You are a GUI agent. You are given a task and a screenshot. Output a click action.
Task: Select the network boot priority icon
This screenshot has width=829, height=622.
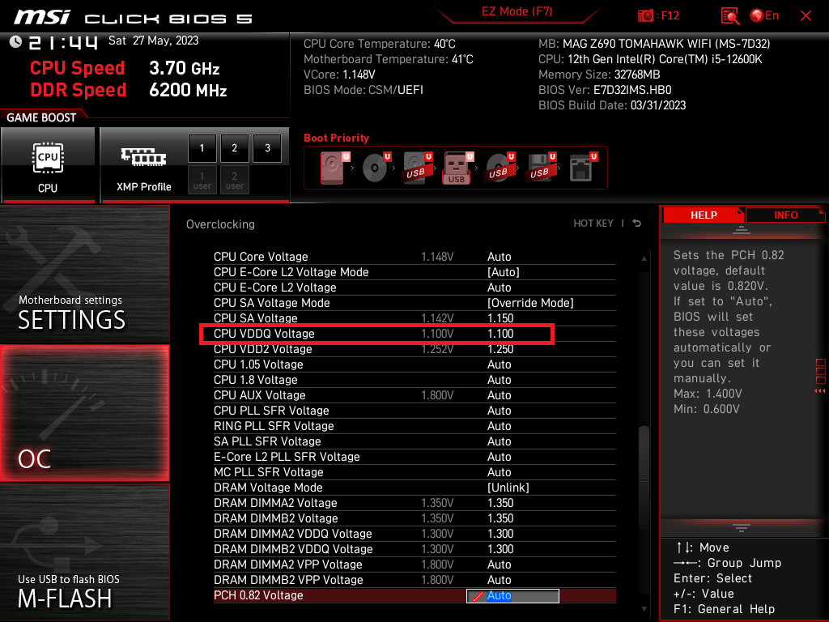(583, 168)
